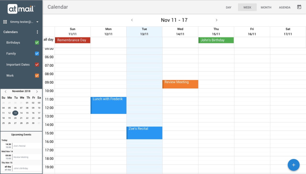Open the Review Meeting event
Image resolution: width=306 pixels, height=174 pixels.
180,84
